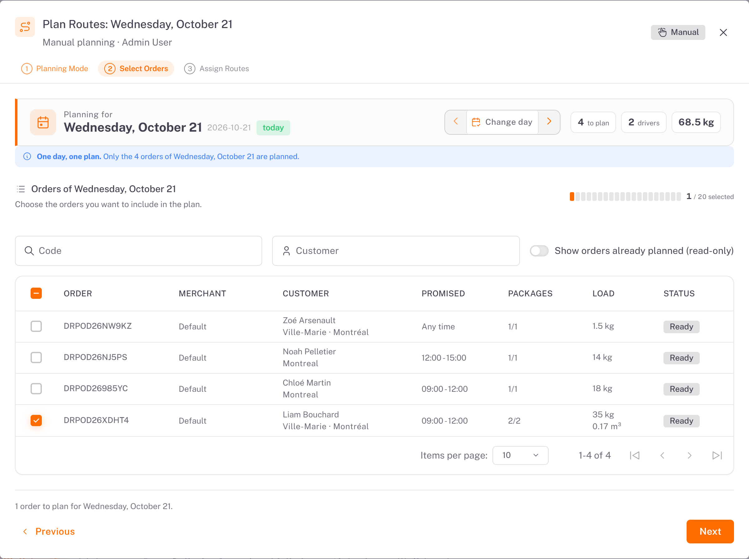Toggle the select-all orders header checkbox
Image resolution: width=749 pixels, height=559 pixels.
36,293
